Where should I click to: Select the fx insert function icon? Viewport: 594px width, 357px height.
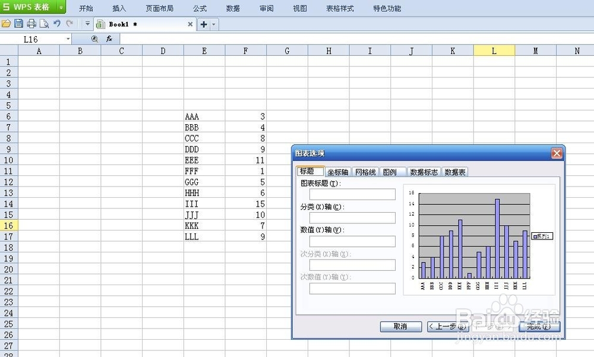click(x=109, y=39)
